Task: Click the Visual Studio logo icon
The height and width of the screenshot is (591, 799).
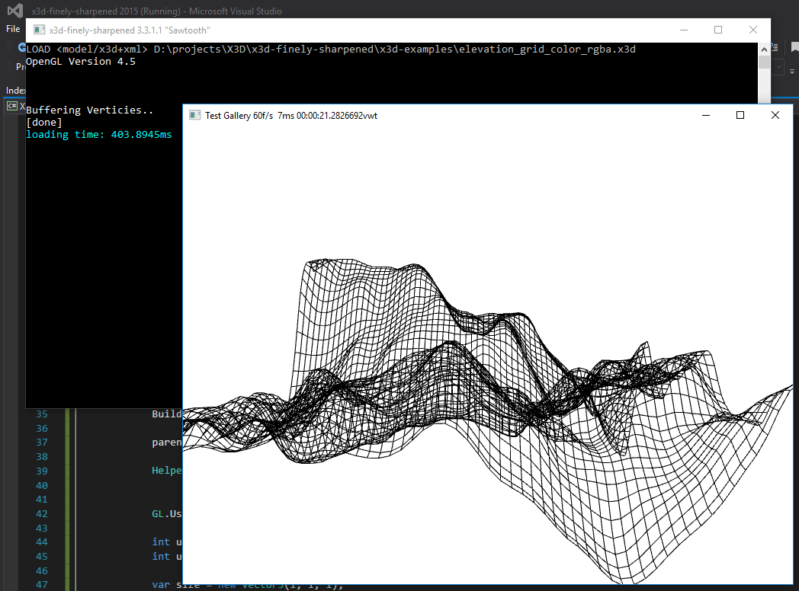Action: tap(15, 10)
